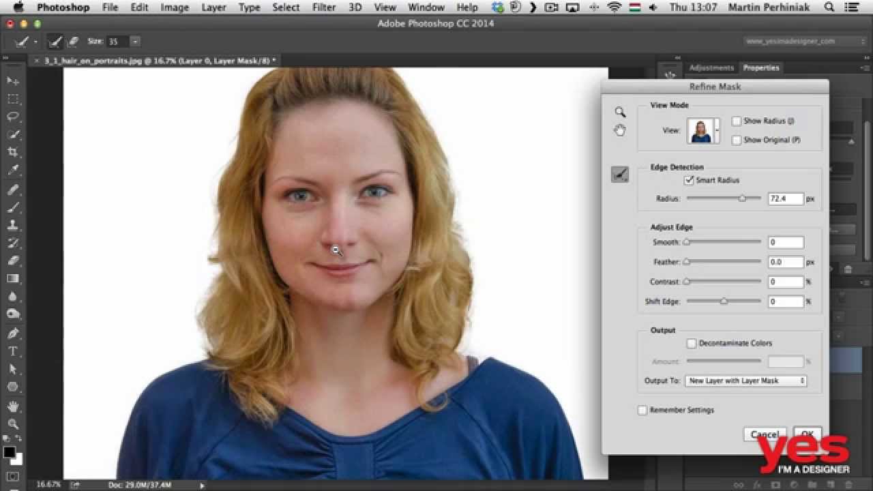
Task: Select the Type tool in the toolbar
Action: (13, 351)
